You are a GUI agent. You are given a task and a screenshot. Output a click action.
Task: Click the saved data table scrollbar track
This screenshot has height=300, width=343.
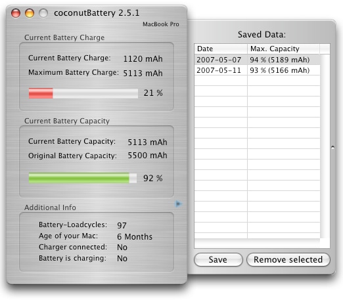coord(325,146)
